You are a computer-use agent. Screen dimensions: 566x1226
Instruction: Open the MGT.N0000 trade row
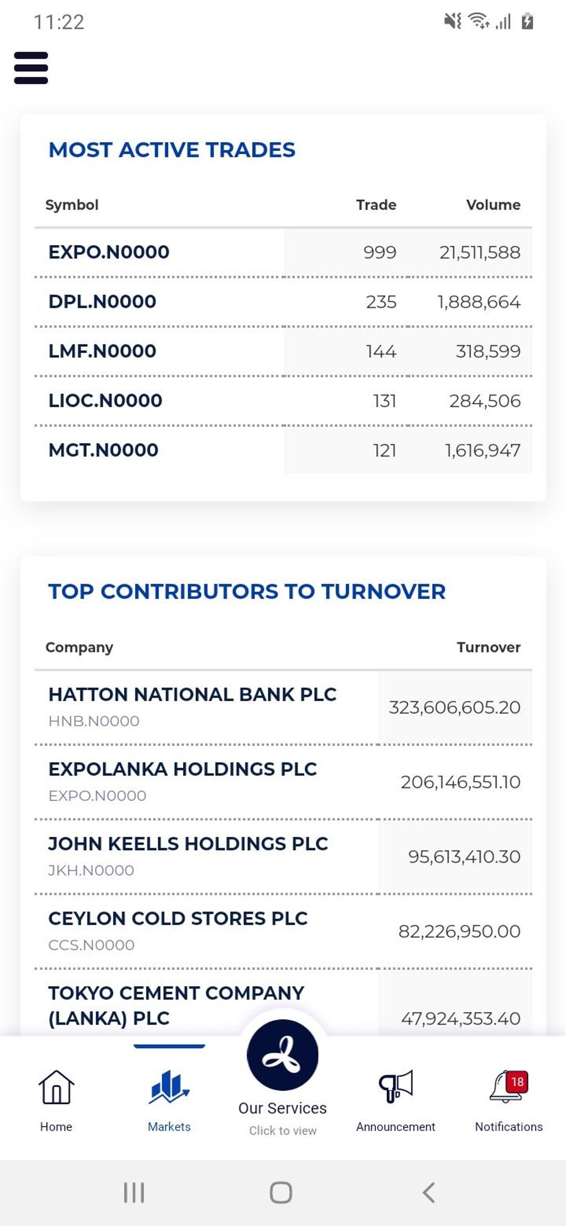(103, 450)
